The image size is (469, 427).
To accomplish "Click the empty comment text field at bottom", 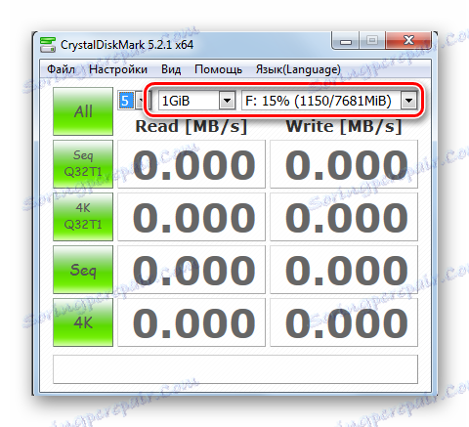I will click(x=235, y=369).
